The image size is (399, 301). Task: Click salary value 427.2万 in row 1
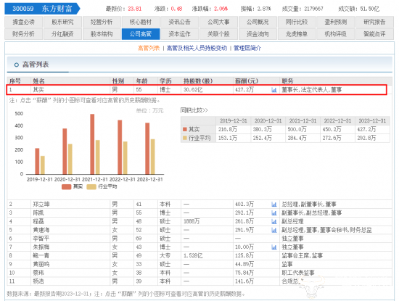coord(244,90)
